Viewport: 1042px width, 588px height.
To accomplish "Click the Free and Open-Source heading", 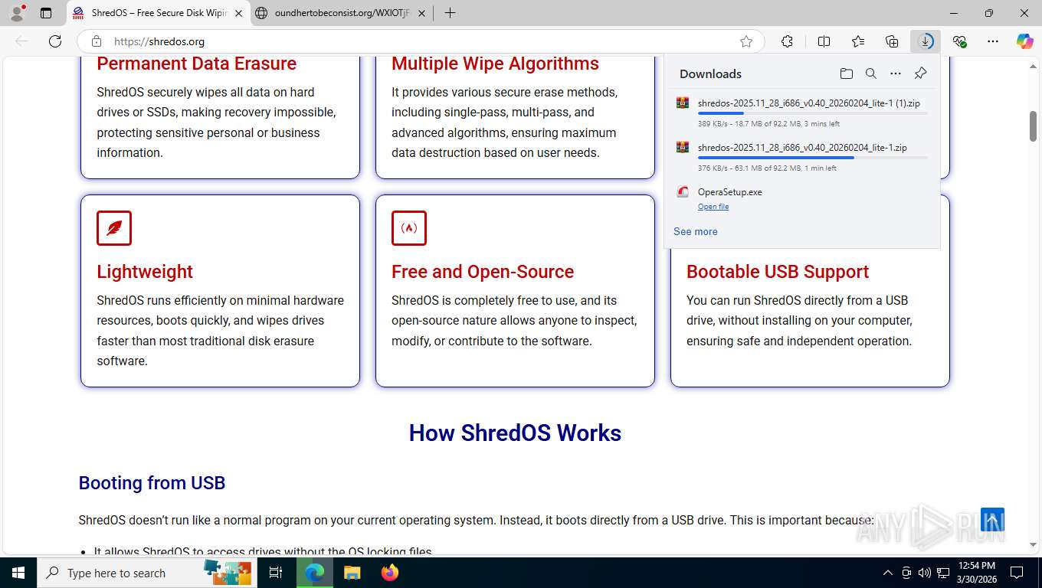I will click(483, 272).
